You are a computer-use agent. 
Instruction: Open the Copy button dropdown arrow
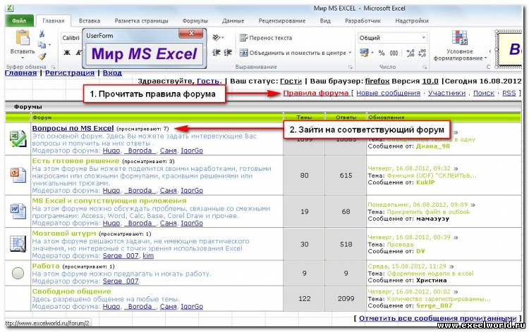tap(49, 45)
